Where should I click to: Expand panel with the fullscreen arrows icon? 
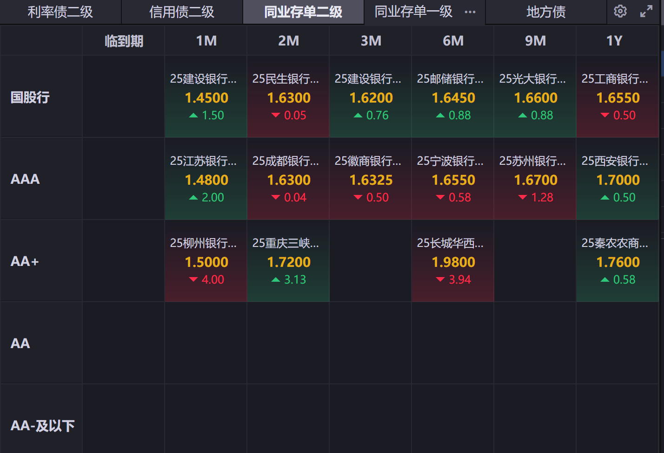[x=646, y=12]
